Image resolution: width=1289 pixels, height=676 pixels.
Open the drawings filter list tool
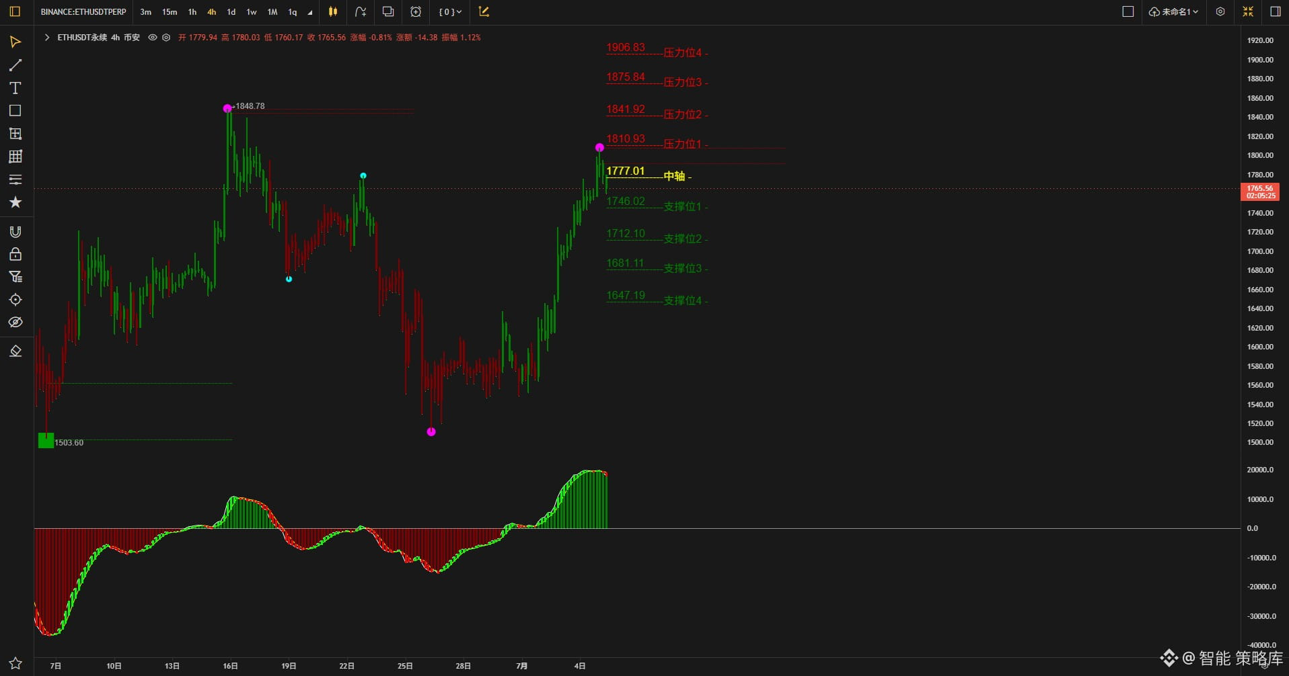[15, 277]
